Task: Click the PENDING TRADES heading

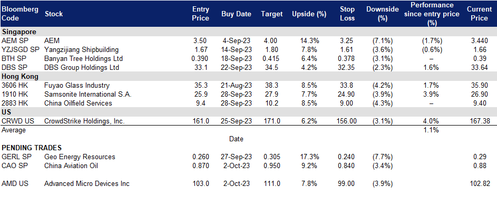Action: (x=32, y=148)
